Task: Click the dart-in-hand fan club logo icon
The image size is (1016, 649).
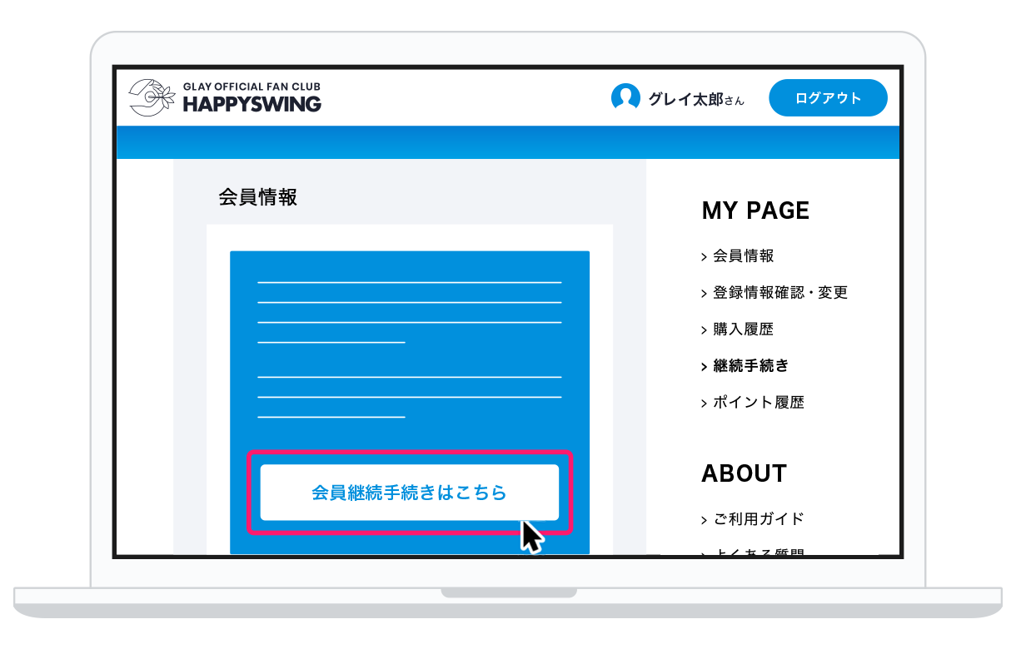Action: point(151,97)
